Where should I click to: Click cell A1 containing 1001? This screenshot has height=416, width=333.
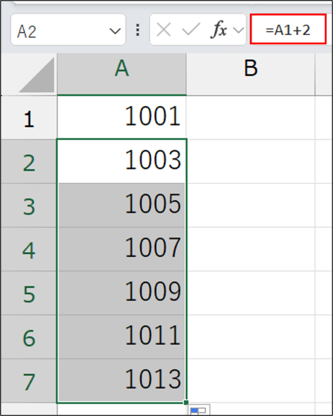tap(122, 118)
